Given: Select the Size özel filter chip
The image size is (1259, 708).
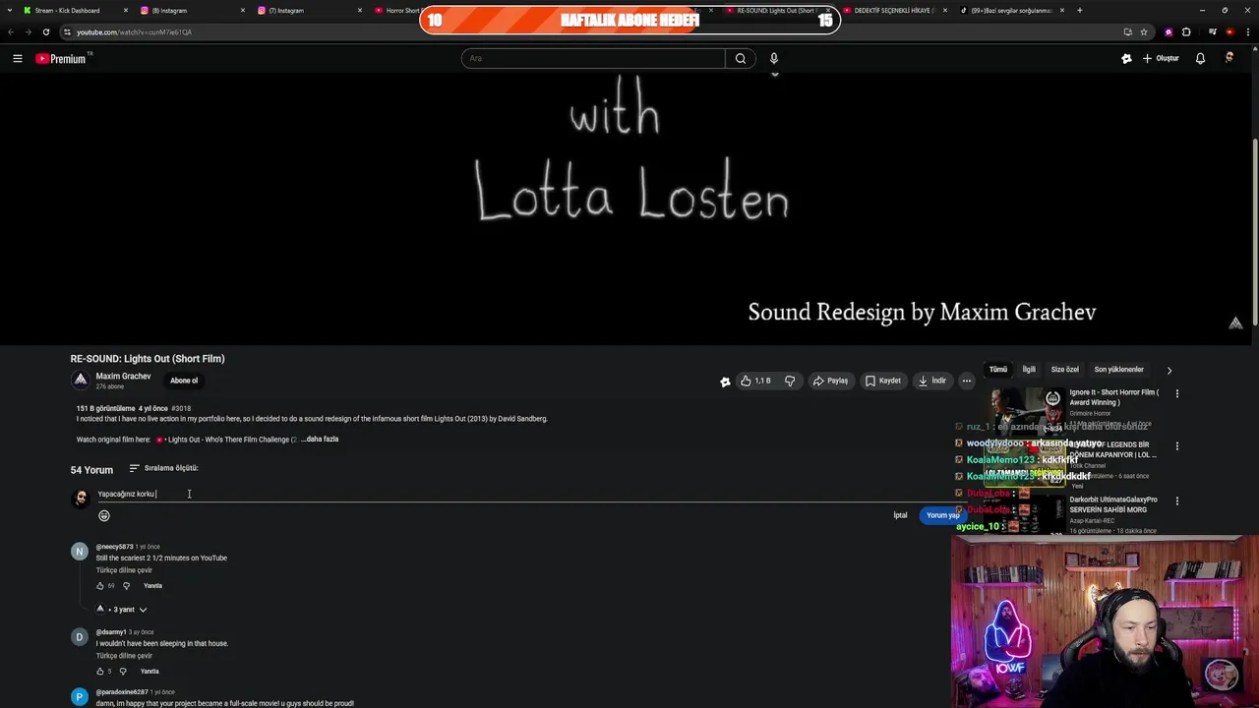Looking at the screenshot, I should (1065, 370).
